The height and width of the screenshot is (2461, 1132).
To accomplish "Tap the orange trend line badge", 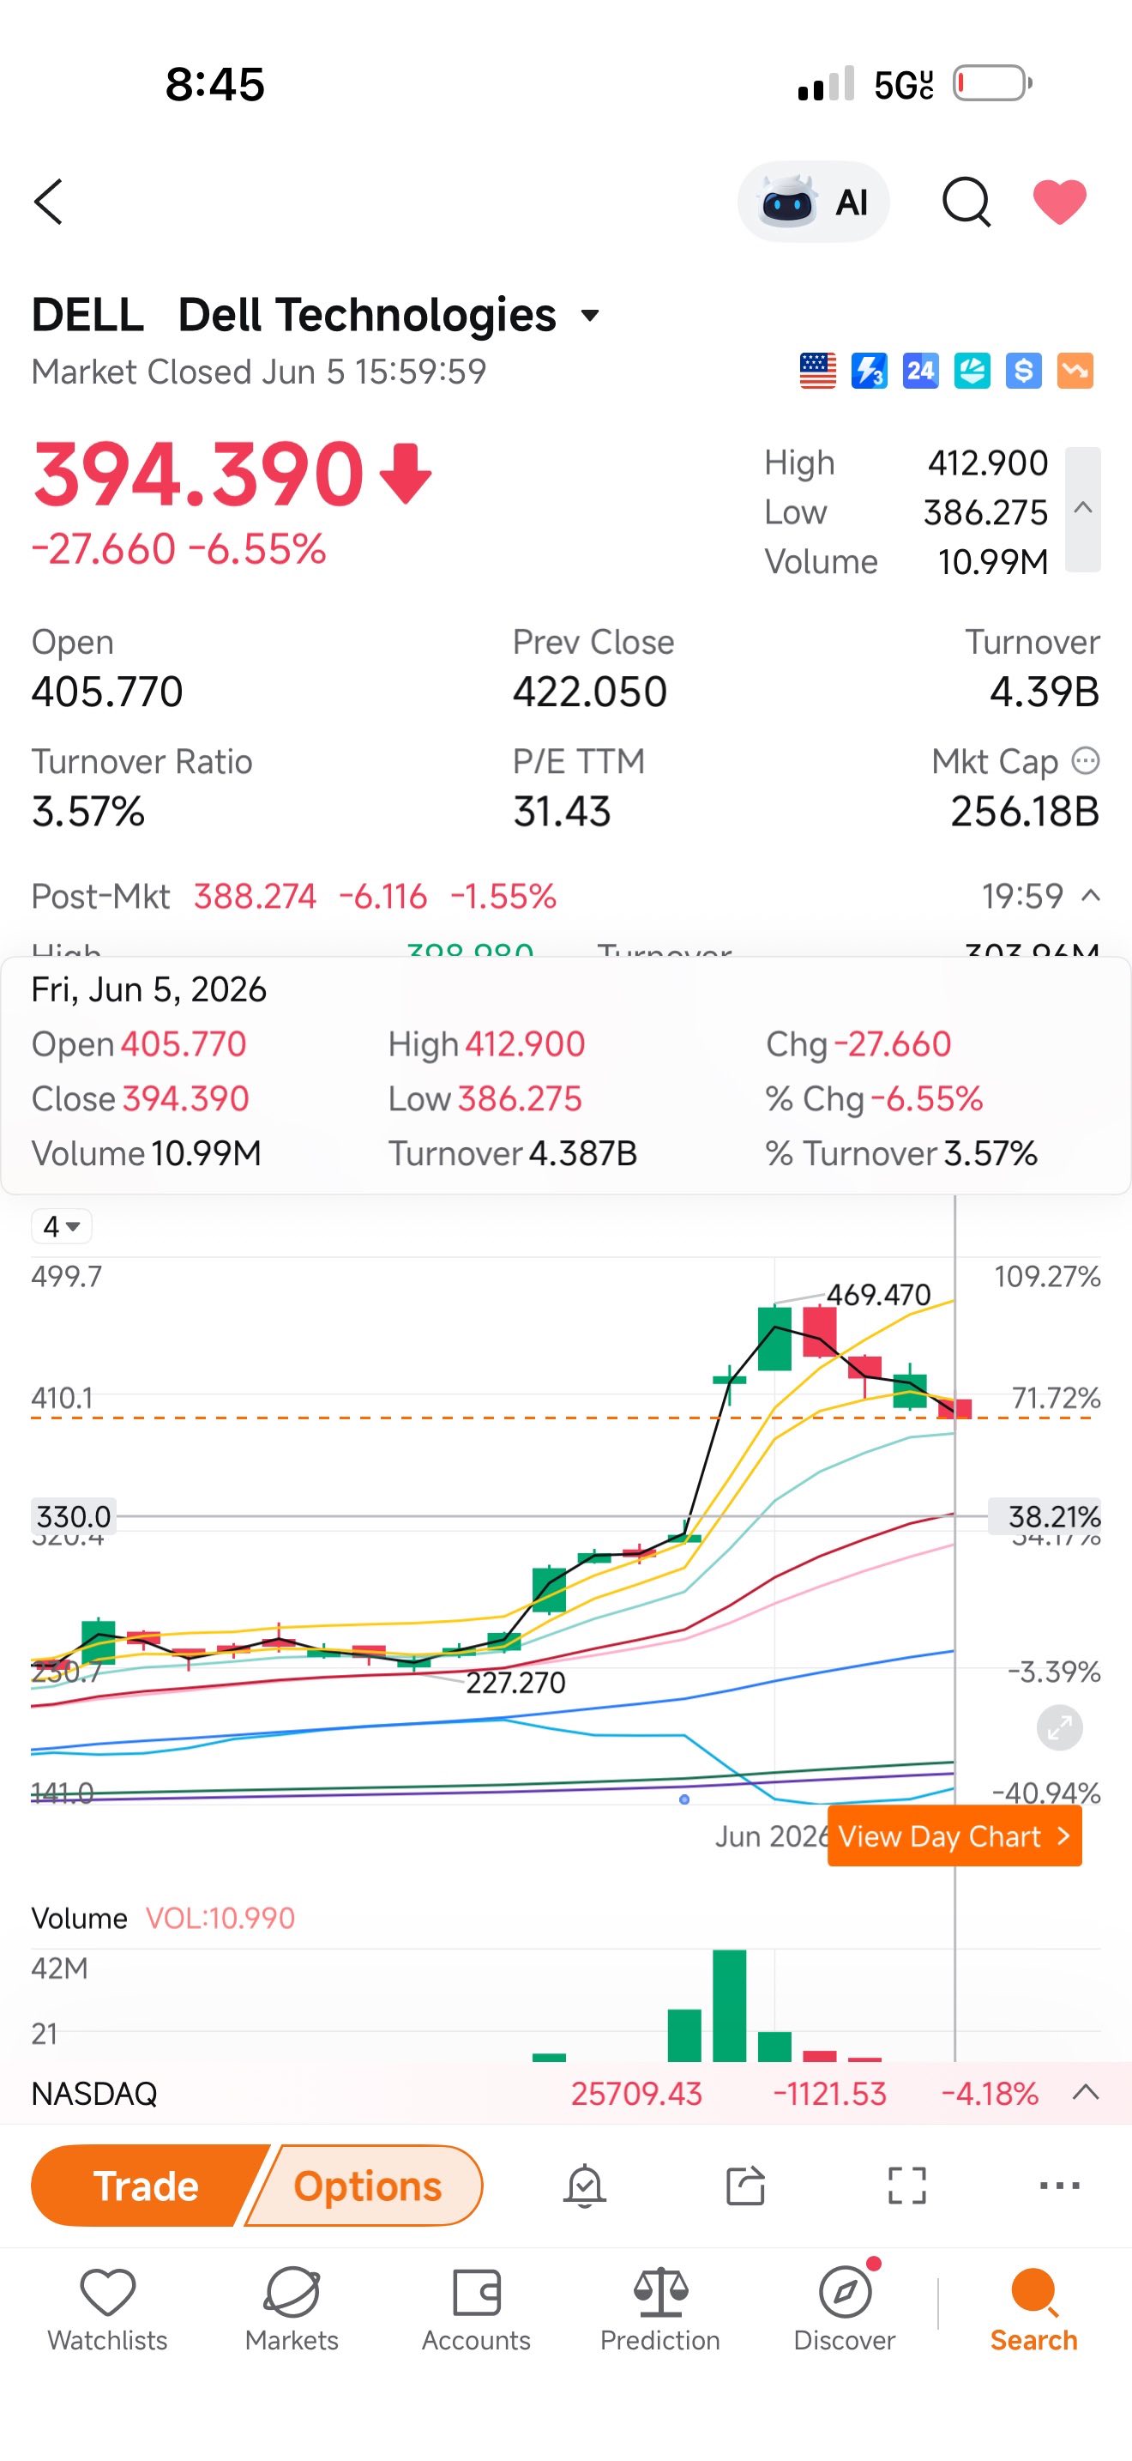I will (1075, 371).
